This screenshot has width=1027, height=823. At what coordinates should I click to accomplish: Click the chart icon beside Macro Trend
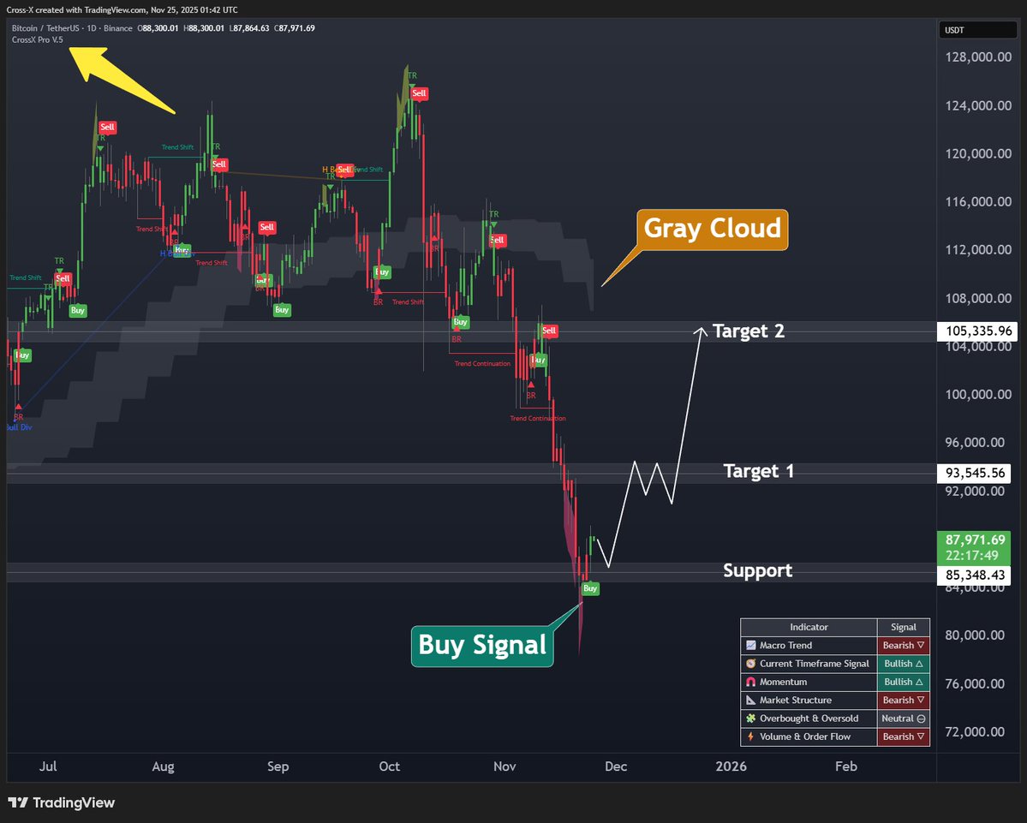[x=750, y=646]
